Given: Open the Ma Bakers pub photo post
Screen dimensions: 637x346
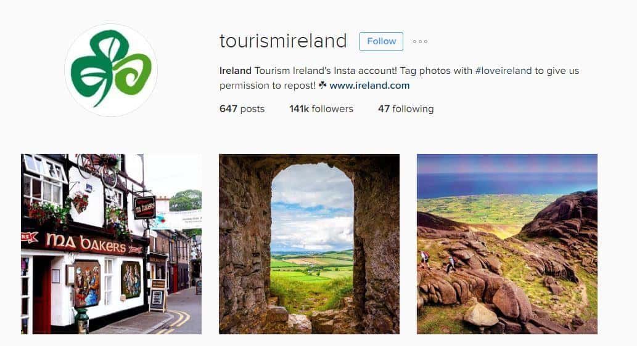Looking at the screenshot, I should (112, 244).
